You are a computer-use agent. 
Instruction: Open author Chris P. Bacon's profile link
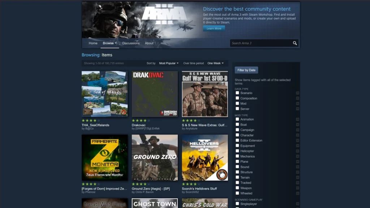[x=145, y=192]
